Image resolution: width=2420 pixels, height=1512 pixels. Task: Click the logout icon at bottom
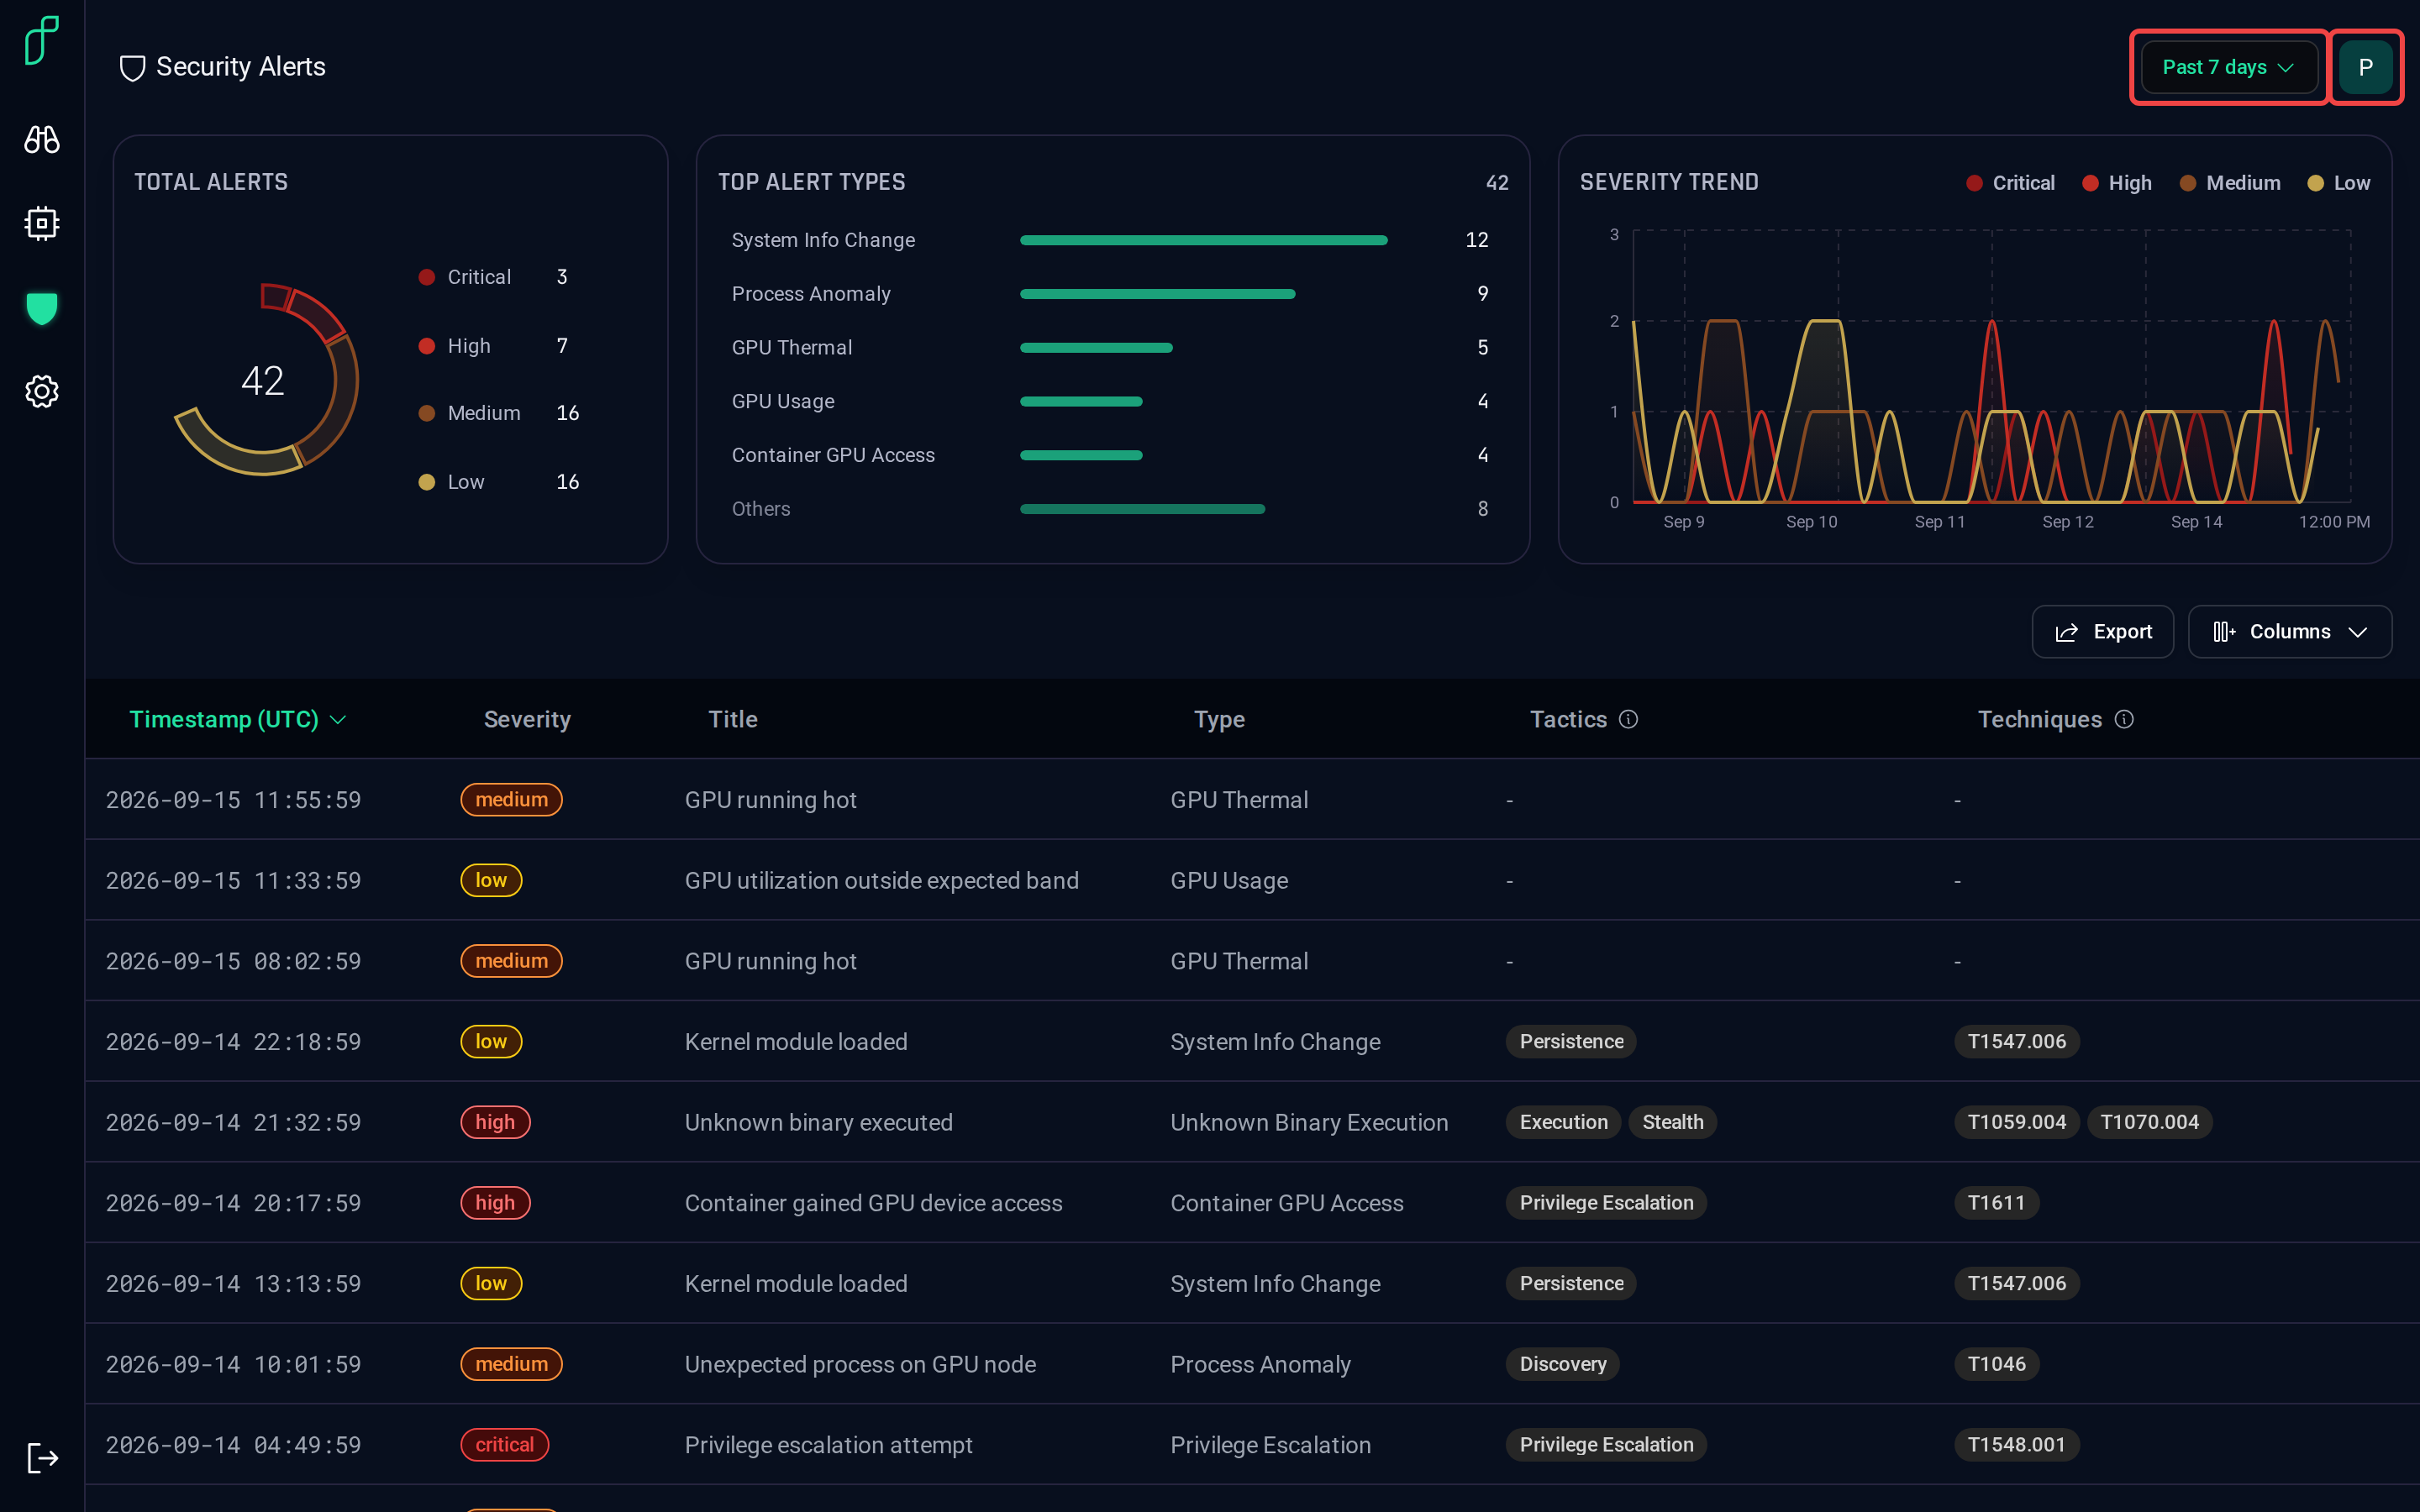[x=42, y=1458]
